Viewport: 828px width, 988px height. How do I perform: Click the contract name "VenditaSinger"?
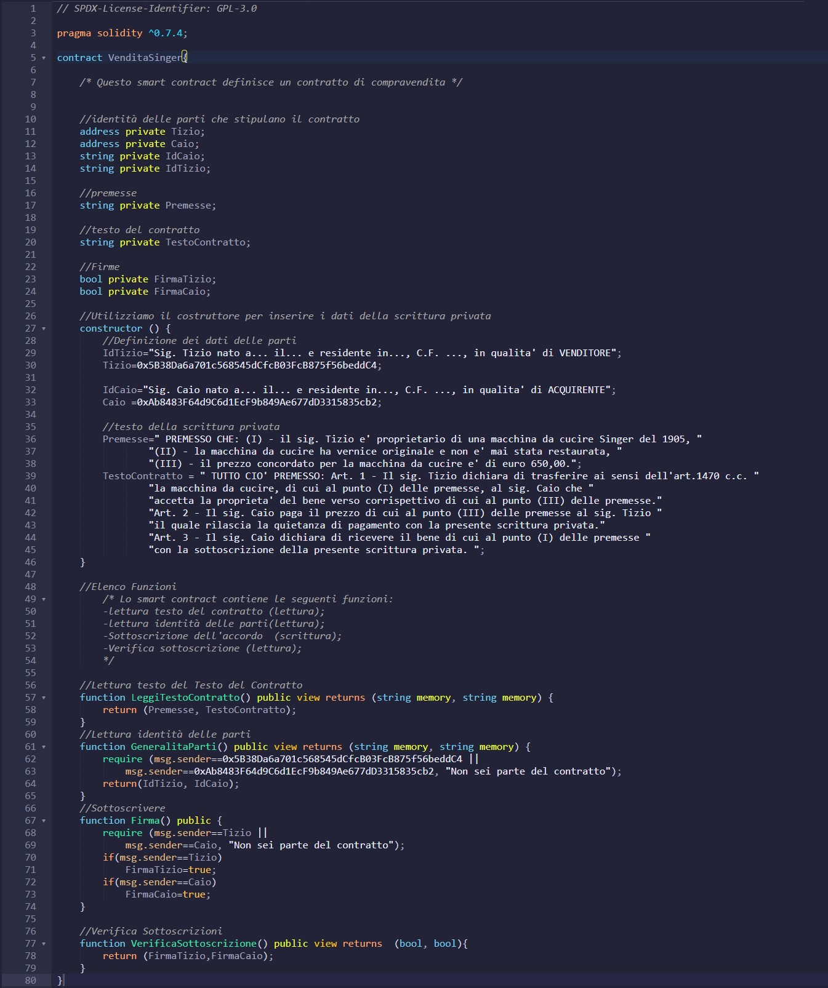[x=145, y=58]
